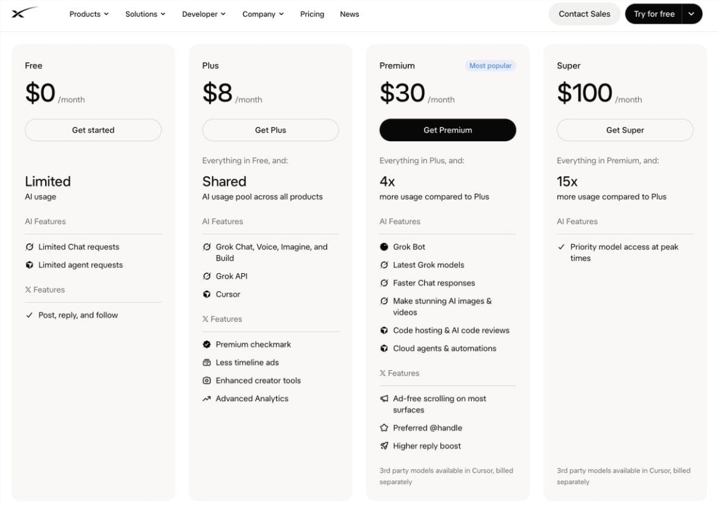Open the Developer dropdown menu

pos(204,14)
